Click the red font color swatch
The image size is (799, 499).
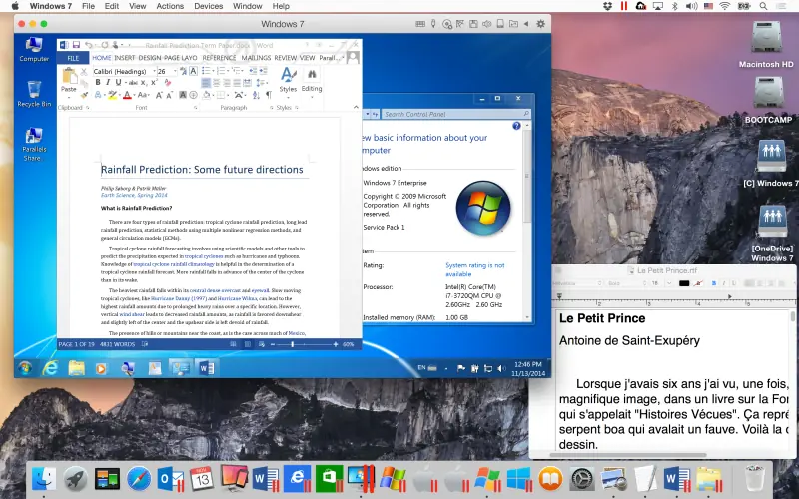(128, 95)
